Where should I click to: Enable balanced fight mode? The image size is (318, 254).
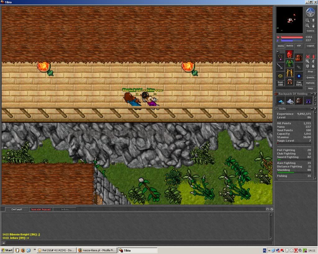pos(308,61)
